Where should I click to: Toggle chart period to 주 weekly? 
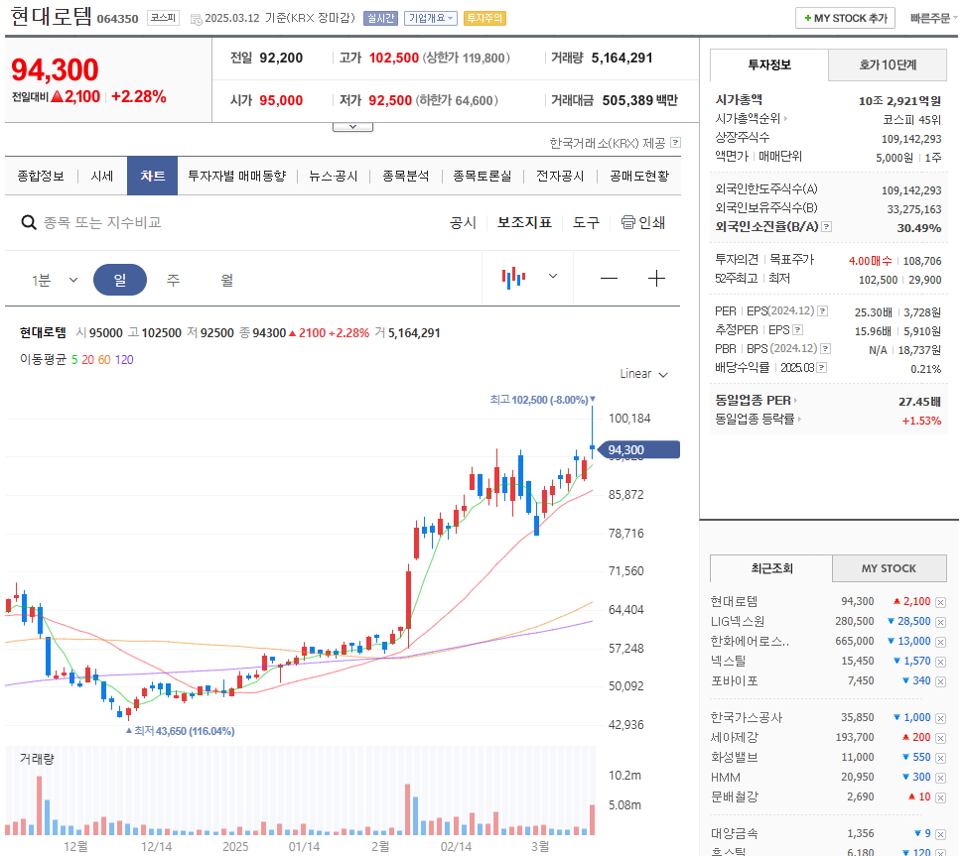(x=172, y=279)
